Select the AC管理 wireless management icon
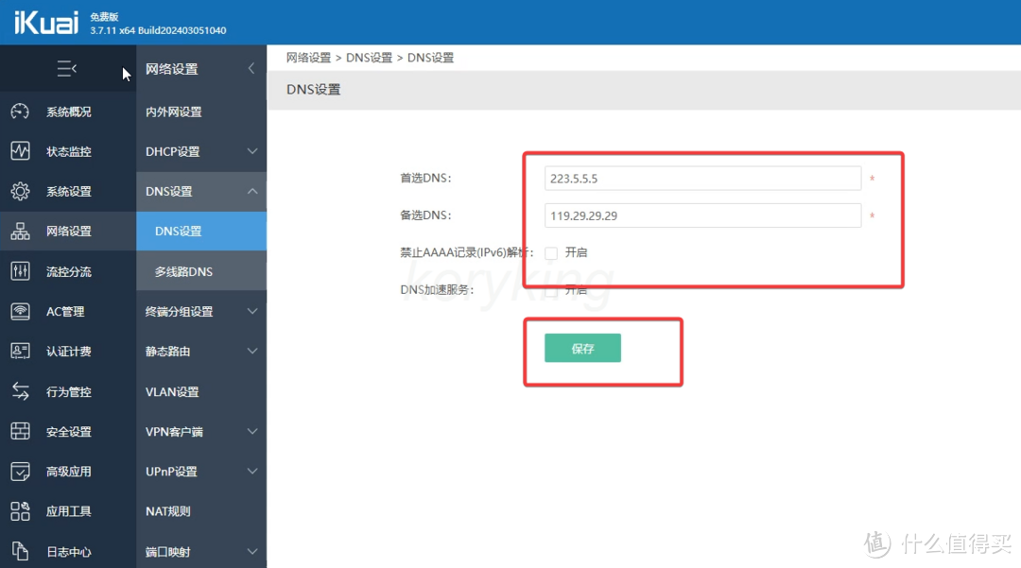The image size is (1021, 568). pos(19,311)
